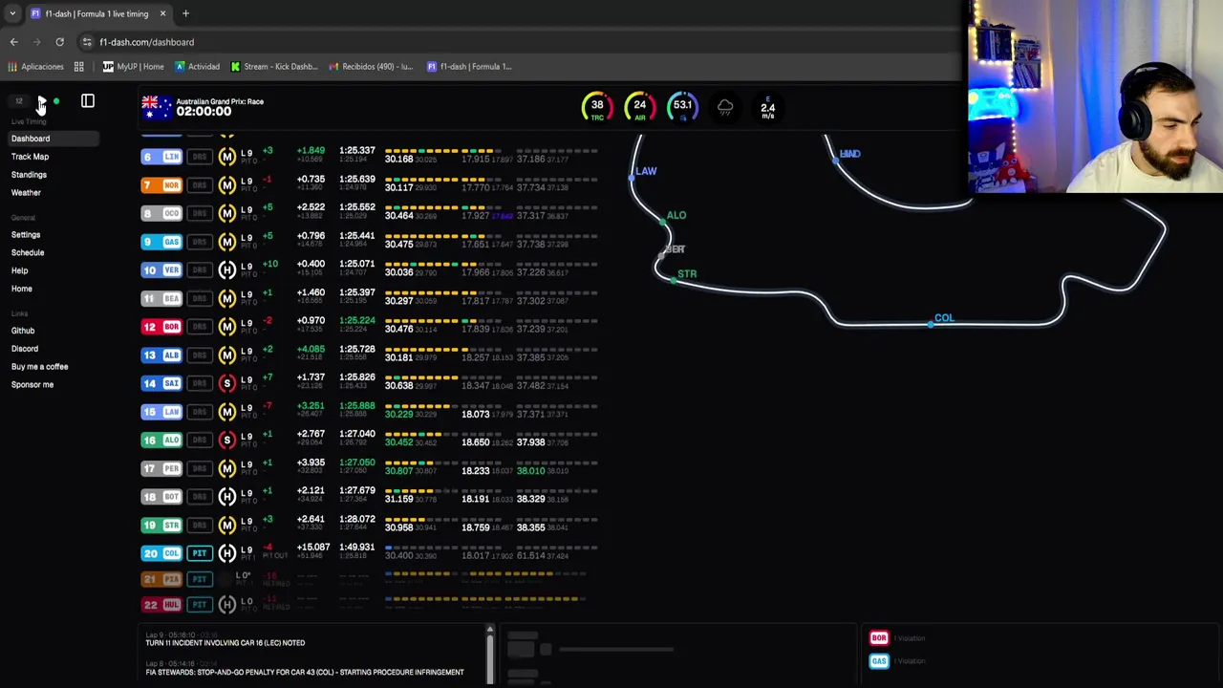
Task: Click VER's last lap time 1:25.071
Action: [x=357, y=264]
